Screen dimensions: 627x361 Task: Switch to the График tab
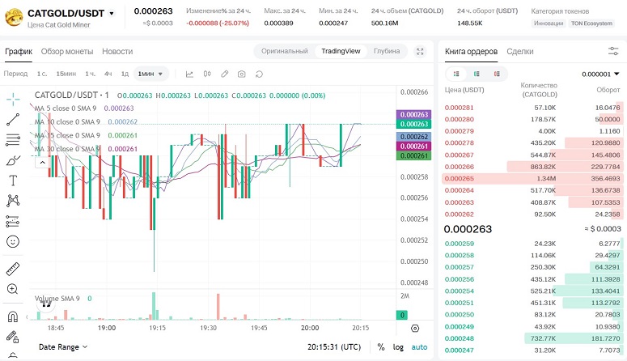tap(19, 52)
